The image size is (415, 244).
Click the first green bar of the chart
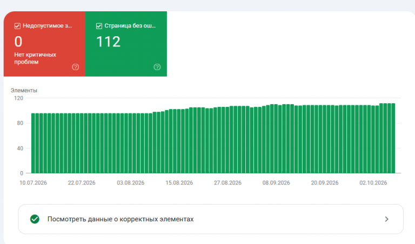tap(33, 143)
